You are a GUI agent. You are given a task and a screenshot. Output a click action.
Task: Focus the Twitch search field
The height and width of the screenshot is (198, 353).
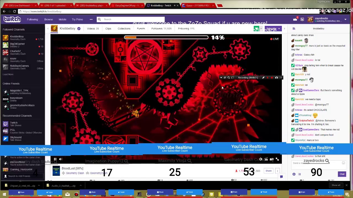(x=131, y=19)
